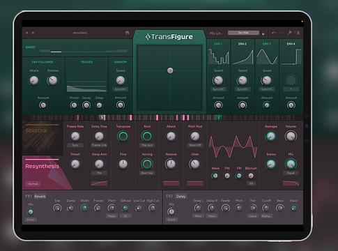Click the ENV 3 sine envelope shape

(267, 56)
